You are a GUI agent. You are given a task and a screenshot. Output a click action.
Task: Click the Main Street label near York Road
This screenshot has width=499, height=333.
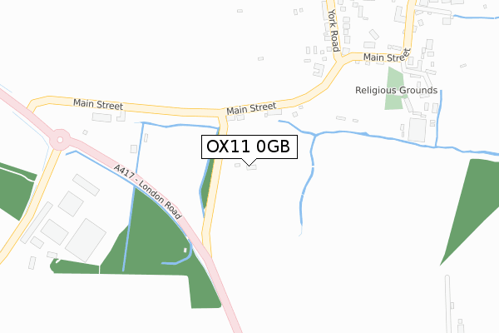click(387, 56)
